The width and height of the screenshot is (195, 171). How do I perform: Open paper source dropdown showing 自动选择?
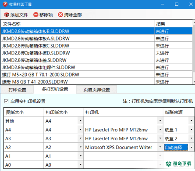[x=191, y=147]
